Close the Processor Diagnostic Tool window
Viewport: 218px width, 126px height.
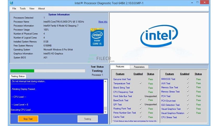[204, 2]
